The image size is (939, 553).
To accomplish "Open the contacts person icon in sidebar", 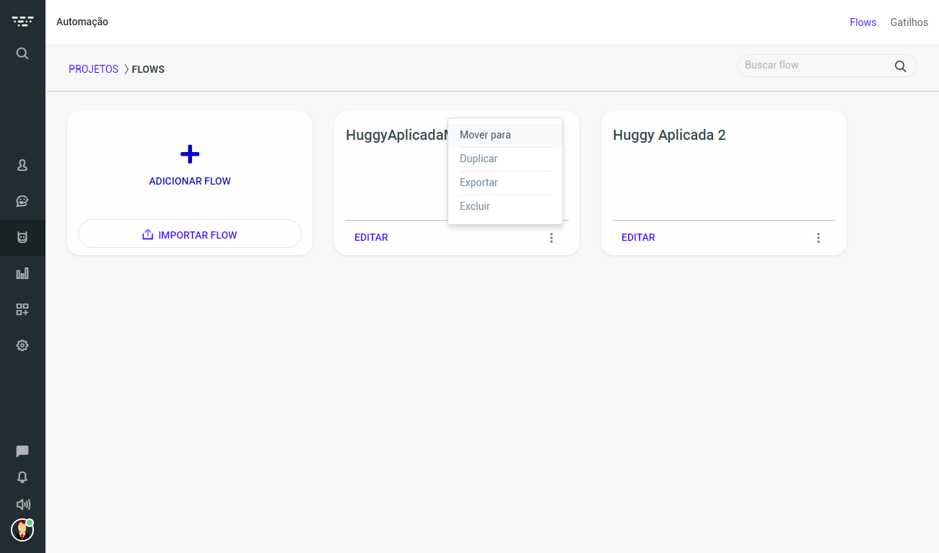I will [x=22, y=165].
